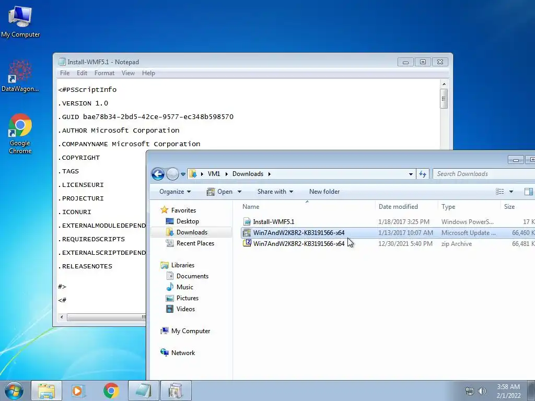Open Windows Explorer from the taskbar
535x401 pixels.
(x=46, y=391)
